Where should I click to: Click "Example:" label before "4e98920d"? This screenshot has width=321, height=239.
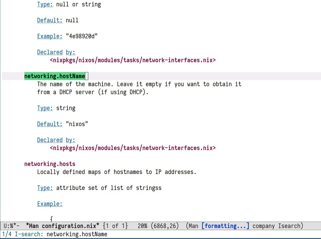point(50,36)
